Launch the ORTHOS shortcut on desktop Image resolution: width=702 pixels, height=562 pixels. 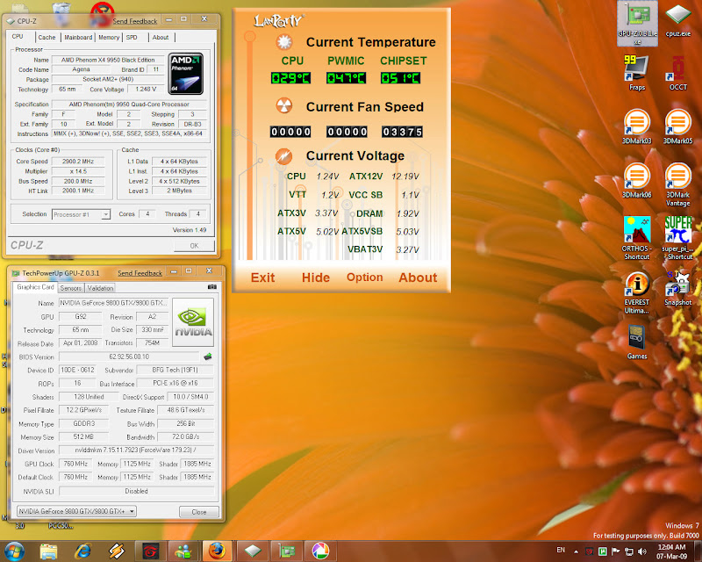[637, 238]
